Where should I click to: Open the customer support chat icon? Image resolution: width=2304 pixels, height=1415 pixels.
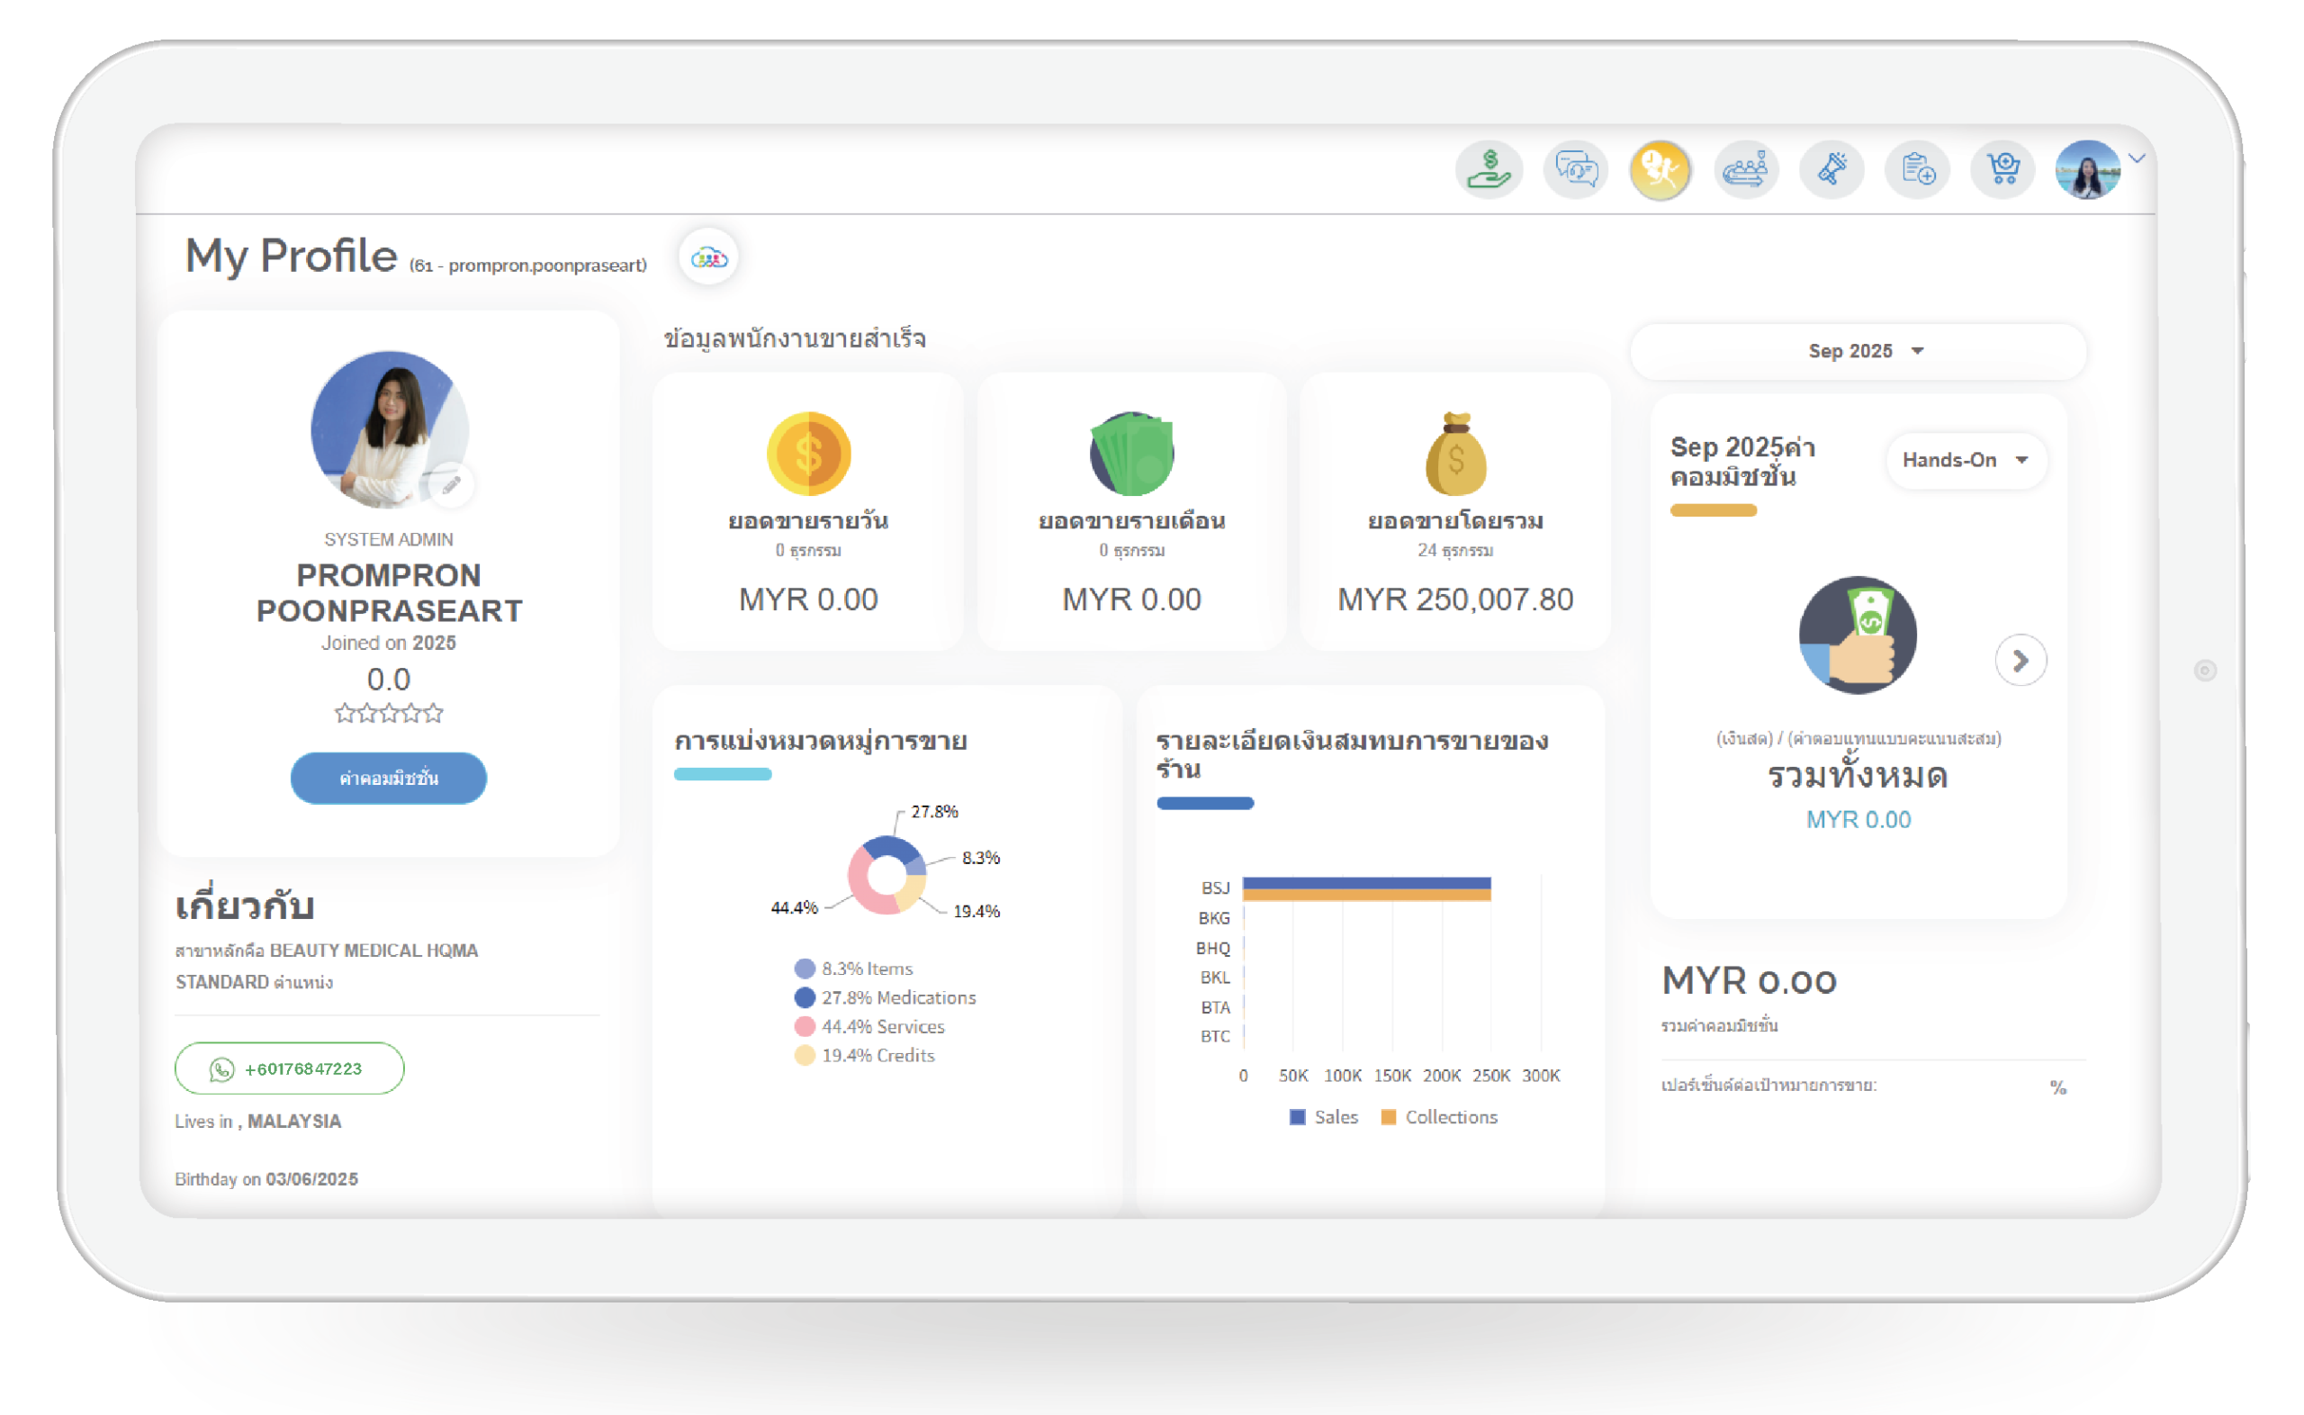point(1575,170)
